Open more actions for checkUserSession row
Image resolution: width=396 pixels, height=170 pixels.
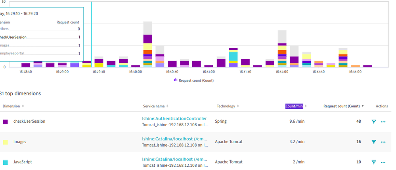(x=383, y=122)
